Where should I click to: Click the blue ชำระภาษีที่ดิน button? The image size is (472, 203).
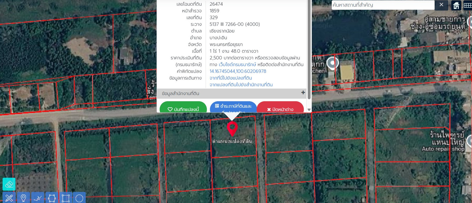point(233,108)
